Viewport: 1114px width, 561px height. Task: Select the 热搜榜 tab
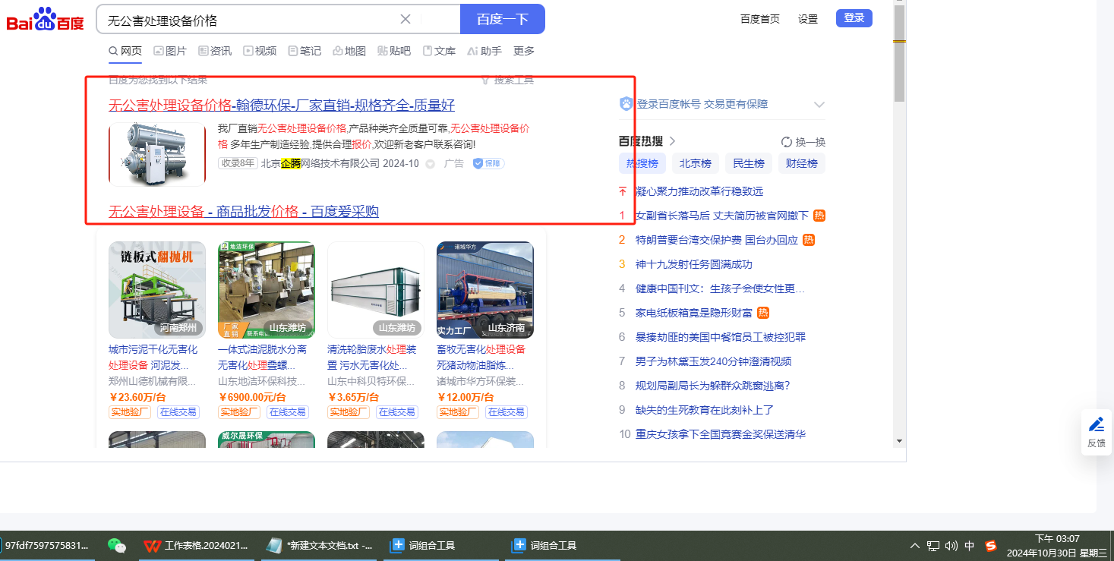[642, 163]
